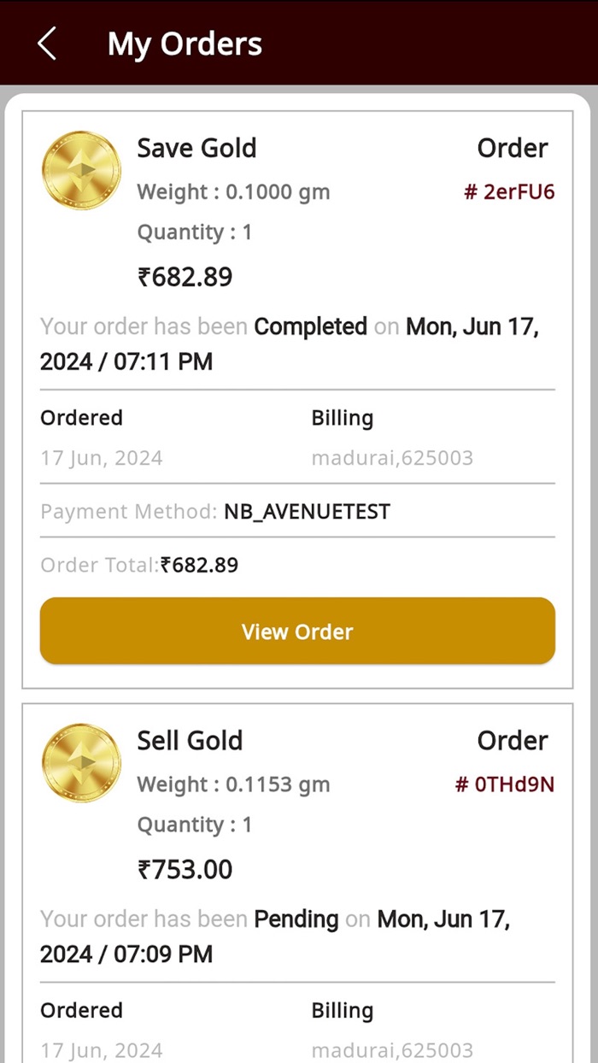Screen dimensions: 598x1063
Task: Tap the Order Total amount ₹682.89
Action: [198, 565]
